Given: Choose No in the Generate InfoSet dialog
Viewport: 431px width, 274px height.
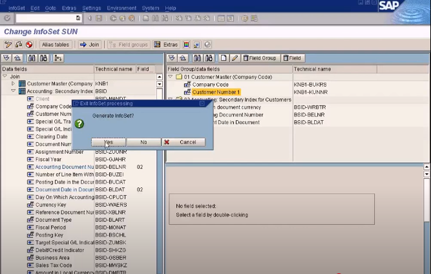Looking at the screenshot, I should 143,142.
